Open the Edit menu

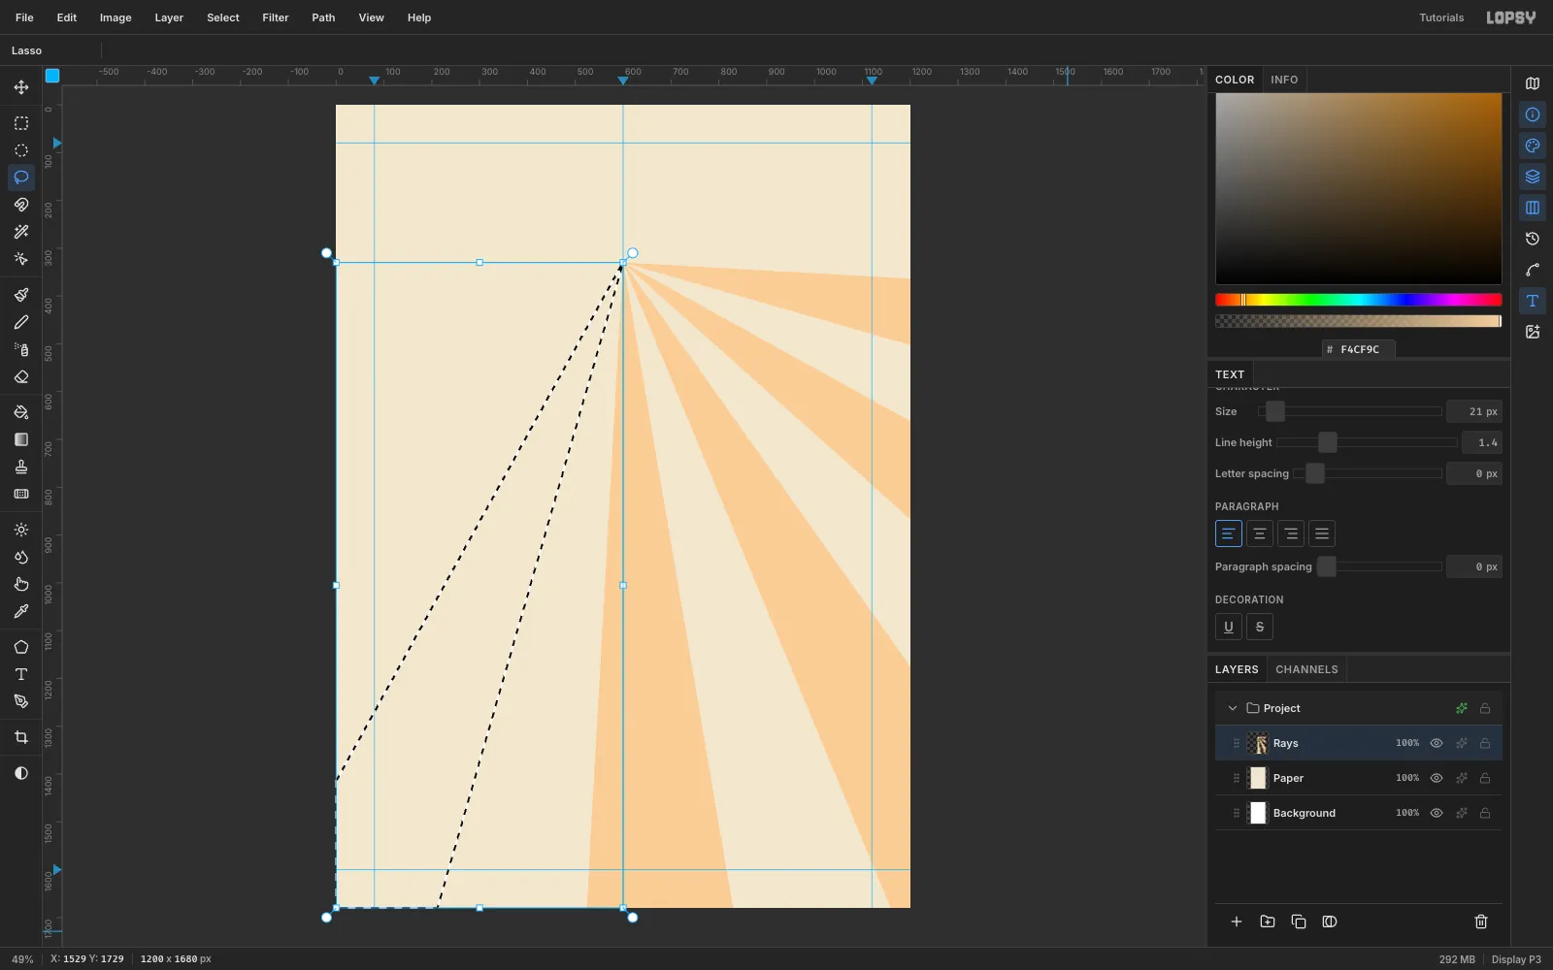(67, 17)
